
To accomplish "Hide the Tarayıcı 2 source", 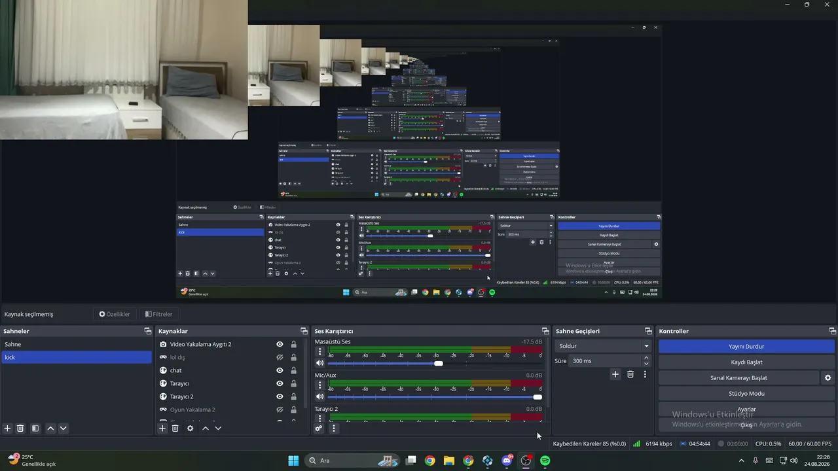I will [280, 396].
